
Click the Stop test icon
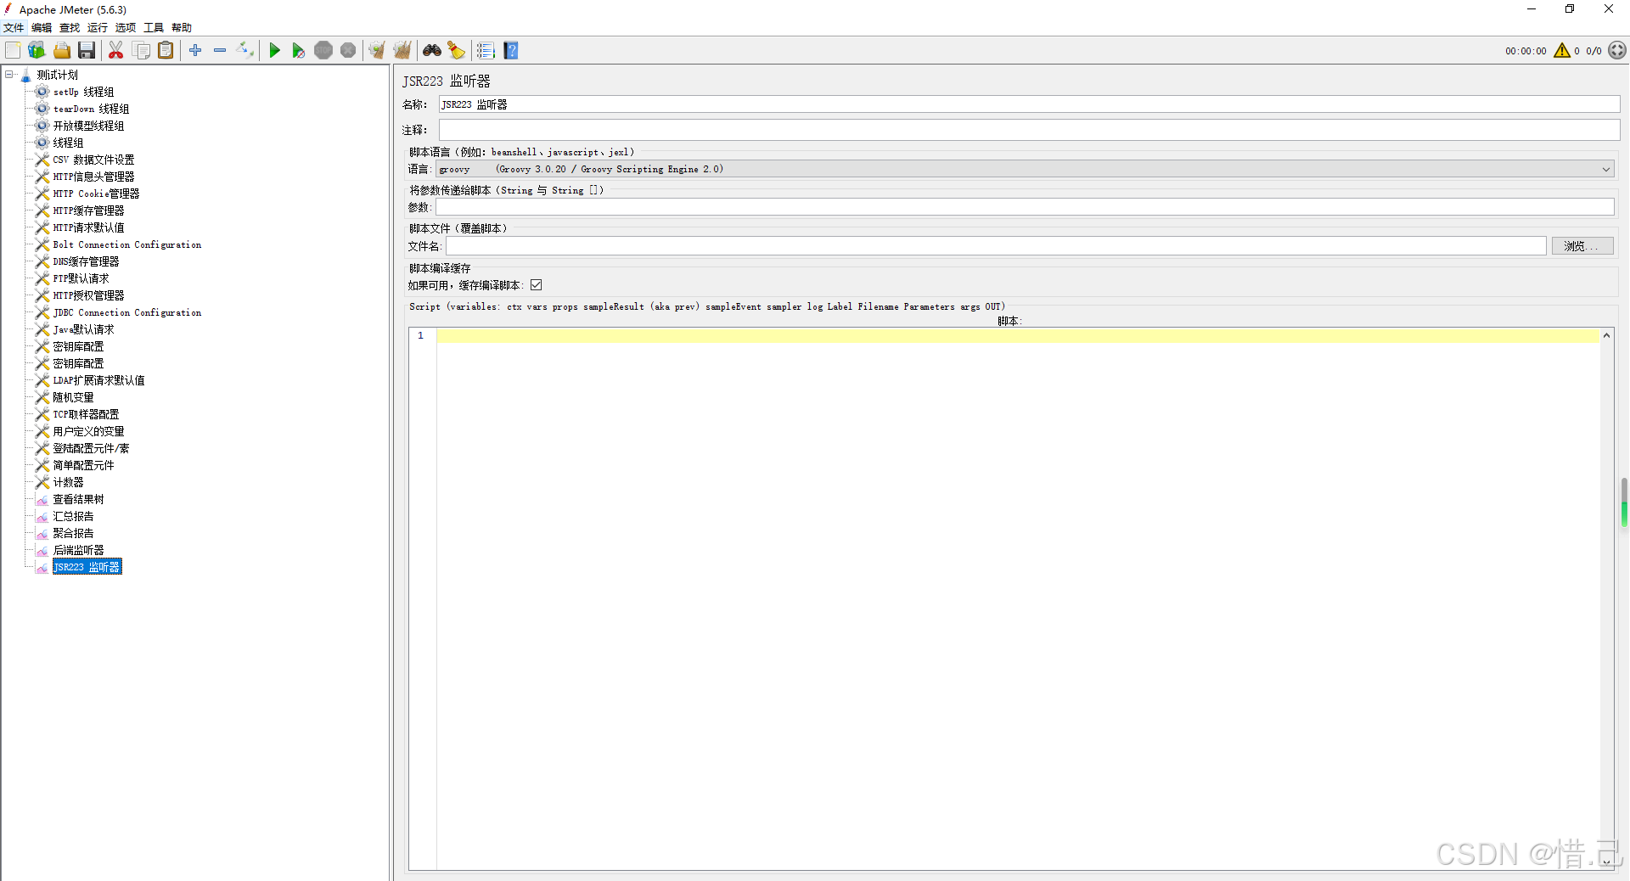323,51
